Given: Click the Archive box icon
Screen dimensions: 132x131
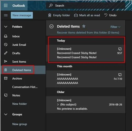Looking at the screenshot, I should coord(6,78).
